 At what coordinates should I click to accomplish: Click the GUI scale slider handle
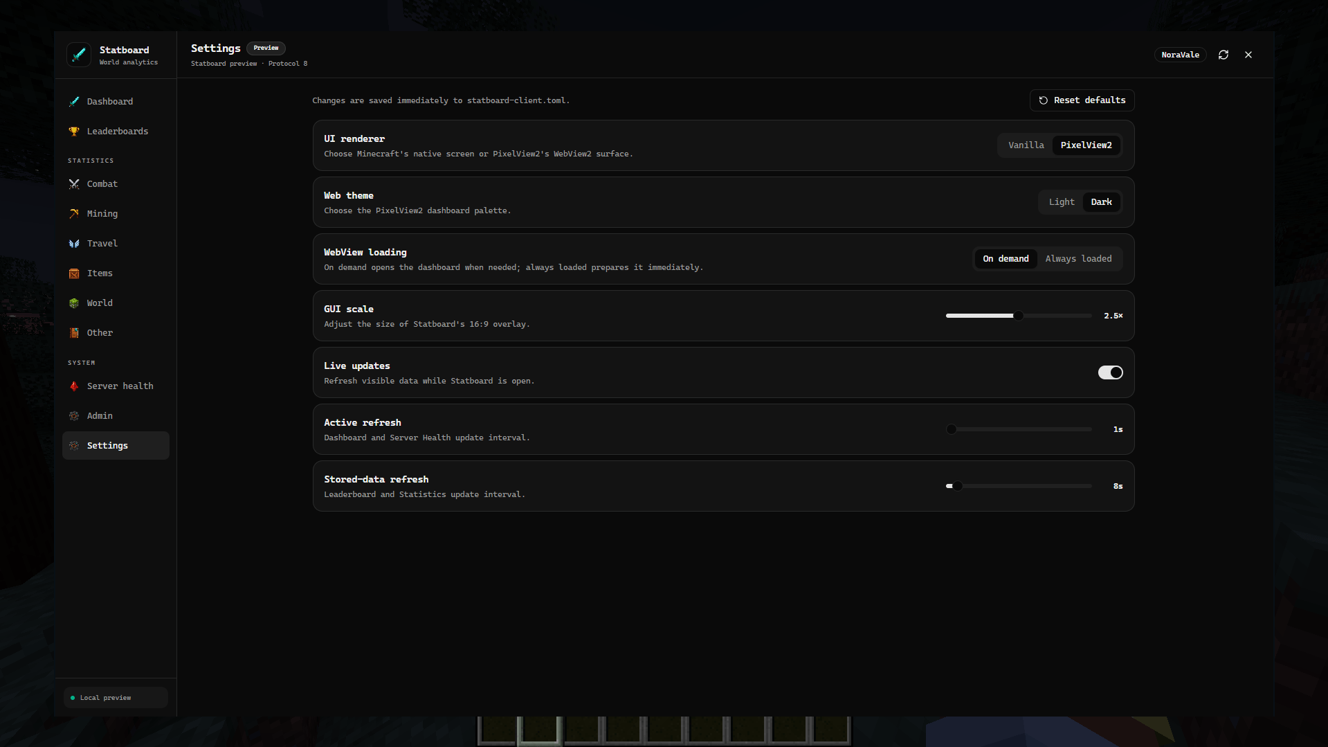point(1018,316)
